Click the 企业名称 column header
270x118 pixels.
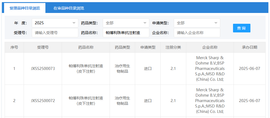click(x=210, y=47)
